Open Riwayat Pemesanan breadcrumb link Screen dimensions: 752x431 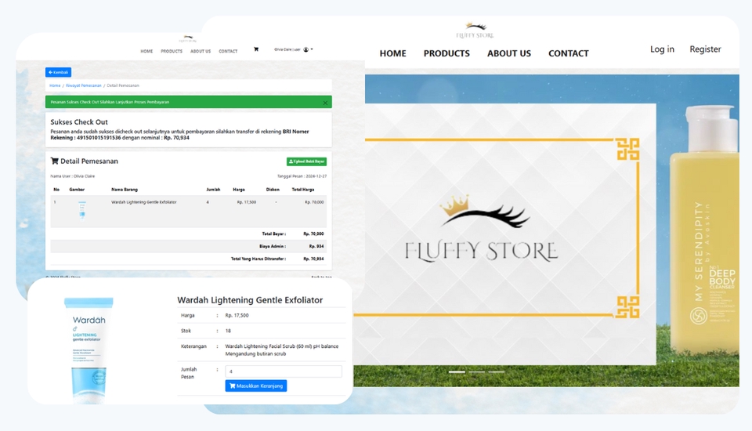tap(84, 85)
